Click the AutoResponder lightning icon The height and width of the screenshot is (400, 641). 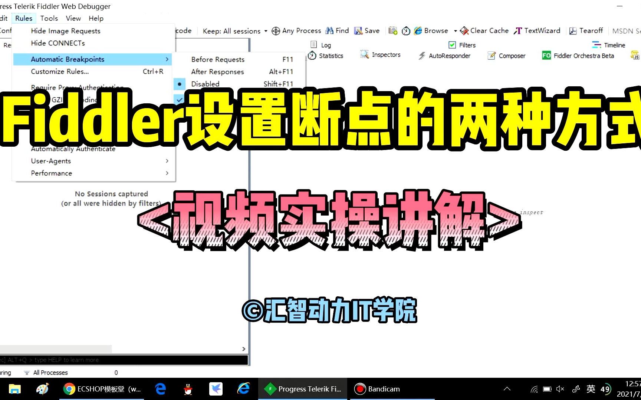(422, 56)
